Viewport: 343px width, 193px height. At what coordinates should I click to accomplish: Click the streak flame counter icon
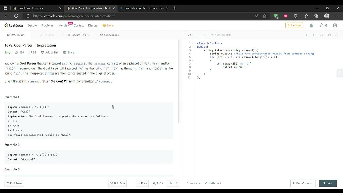[x=322, y=25]
